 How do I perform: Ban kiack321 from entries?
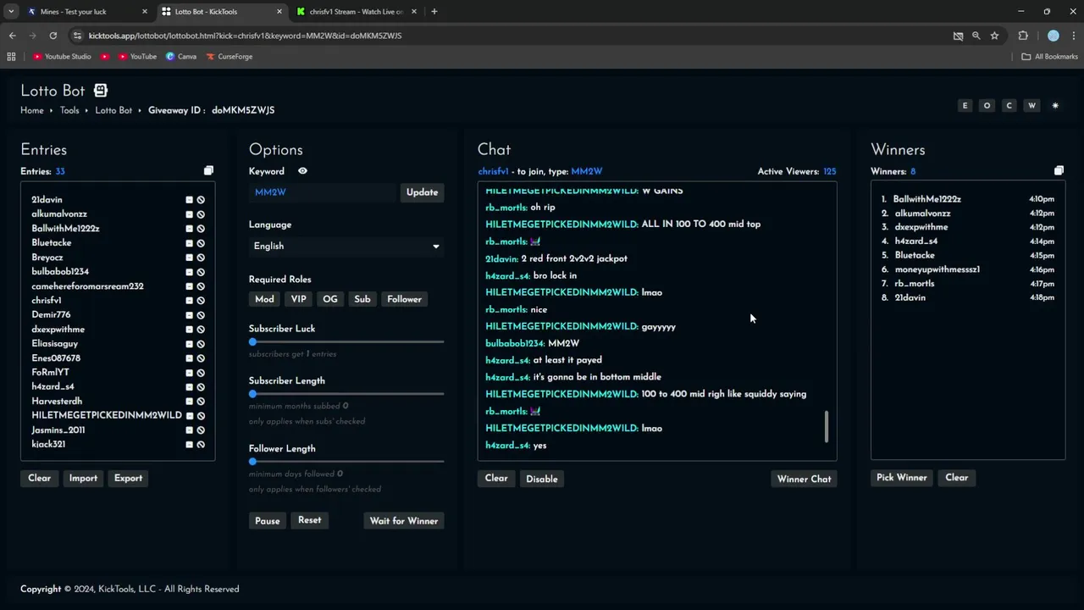[201, 445]
